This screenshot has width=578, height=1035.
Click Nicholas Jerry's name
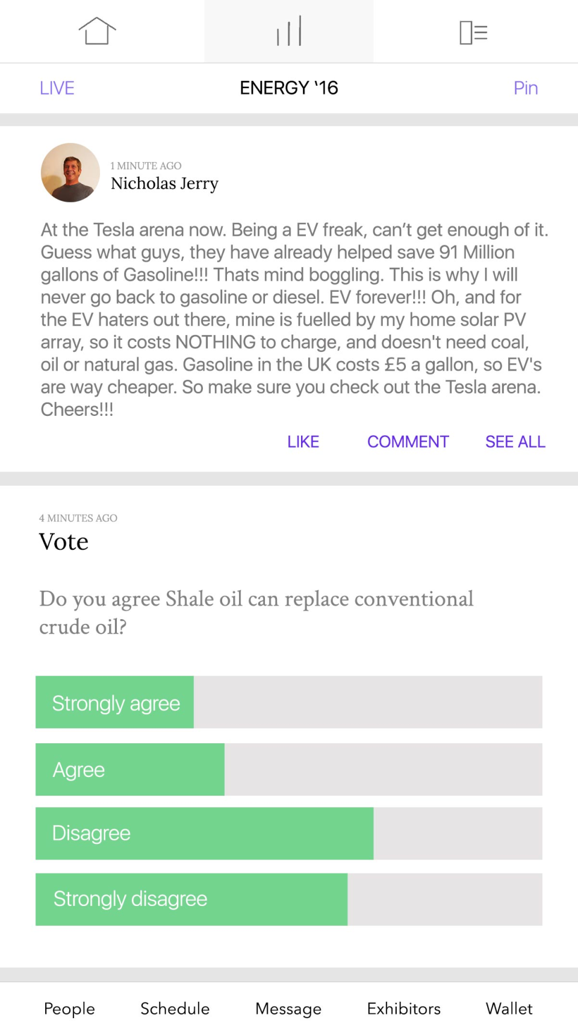(164, 183)
